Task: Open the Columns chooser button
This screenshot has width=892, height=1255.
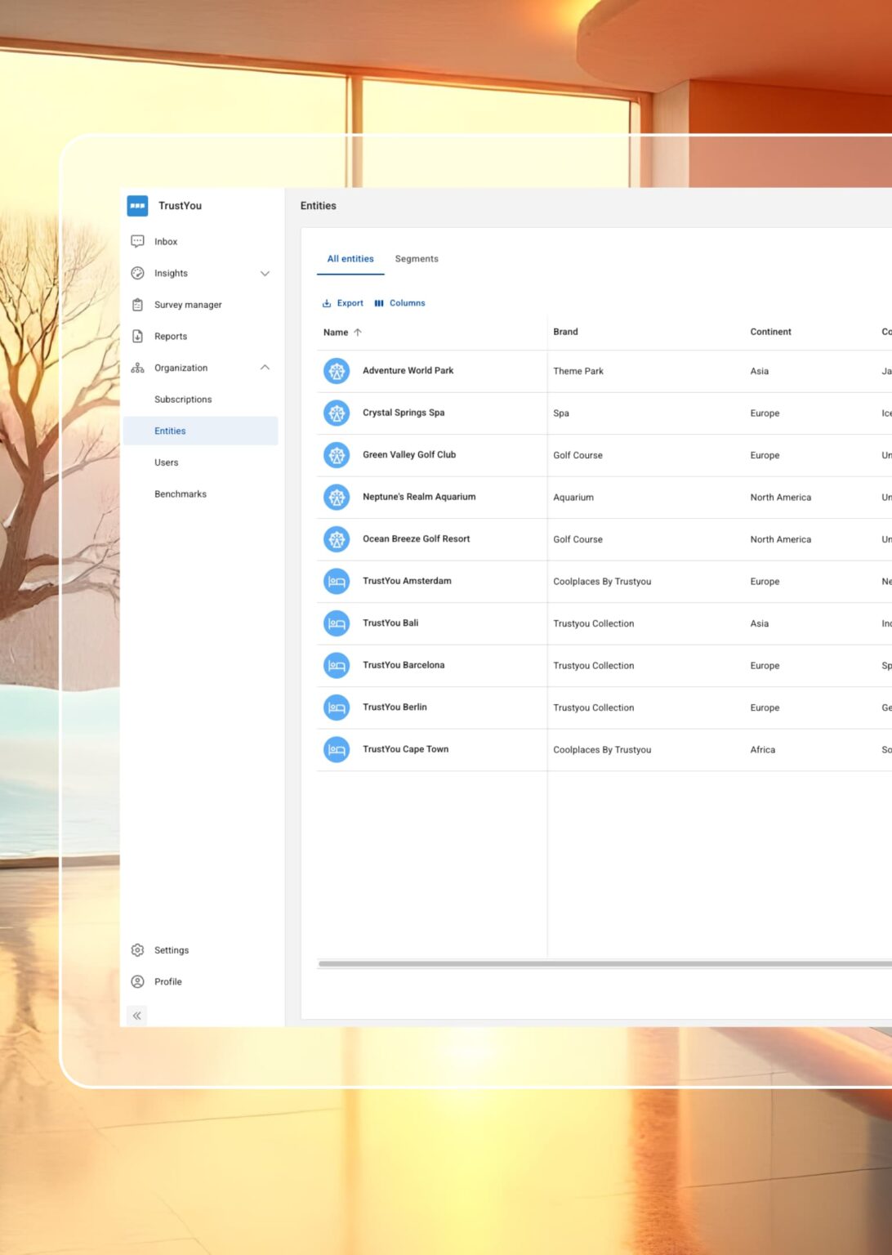Action: 400,303
